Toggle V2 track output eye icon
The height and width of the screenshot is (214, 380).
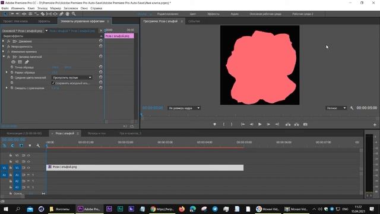28,161
